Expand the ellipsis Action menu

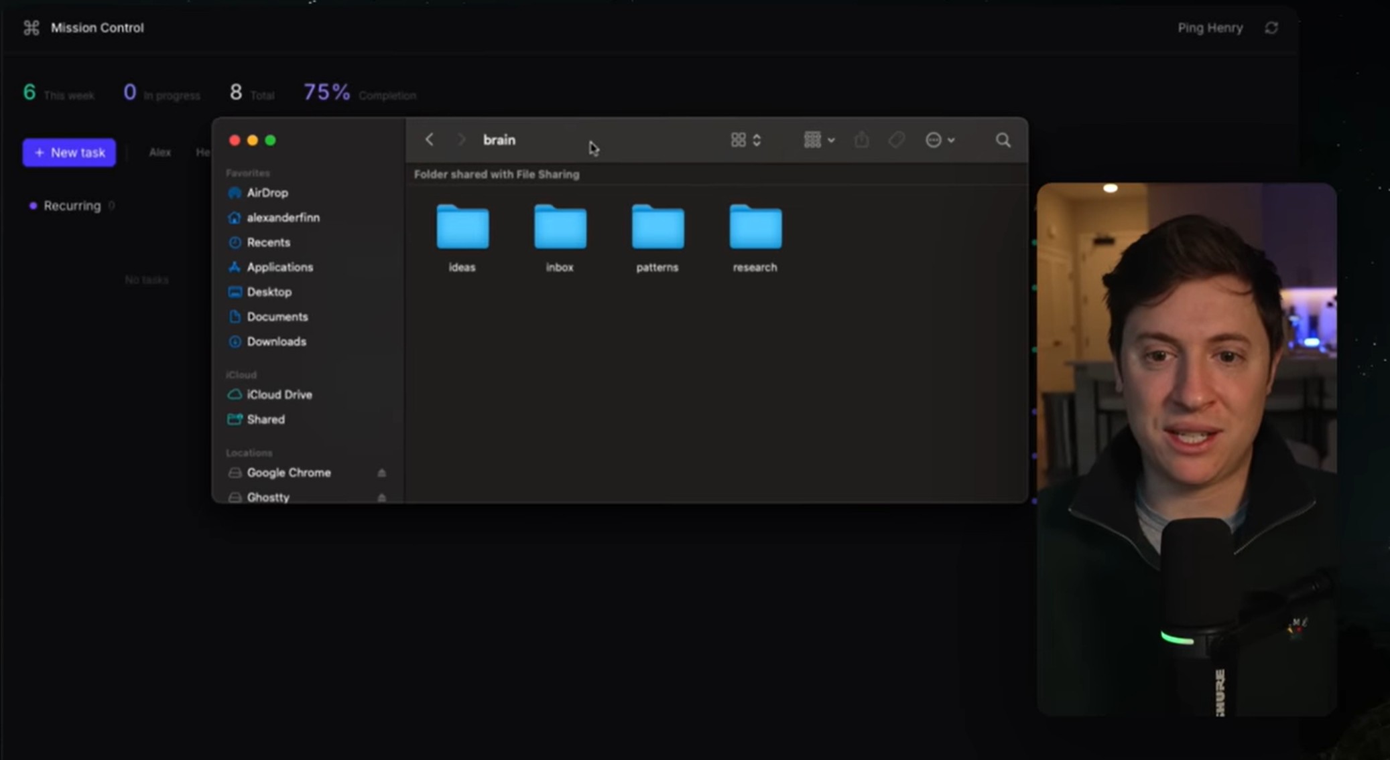[x=940, y=140]
